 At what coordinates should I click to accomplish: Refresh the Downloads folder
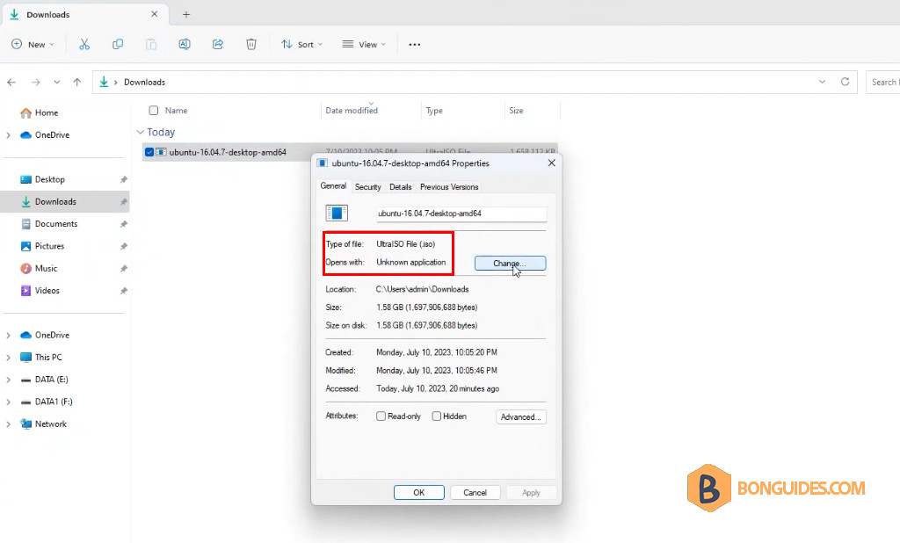point(845,82)
